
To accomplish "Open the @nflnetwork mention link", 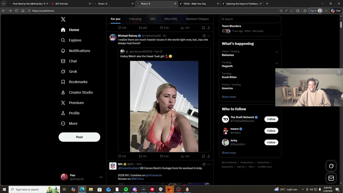I will [x=154, y=175].
